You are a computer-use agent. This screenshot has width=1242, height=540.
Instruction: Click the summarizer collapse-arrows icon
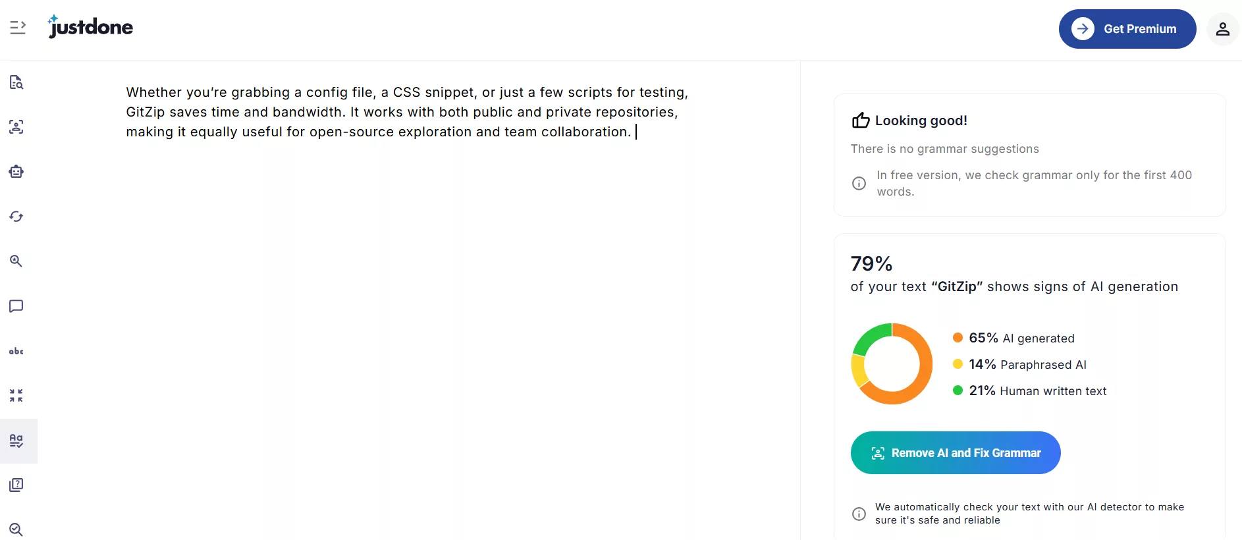coord(16,396)
